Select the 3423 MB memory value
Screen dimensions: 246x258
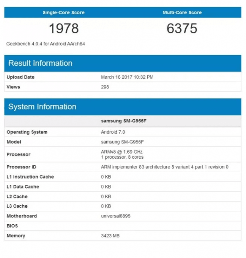pyautogui.click(x=110, y=236)
